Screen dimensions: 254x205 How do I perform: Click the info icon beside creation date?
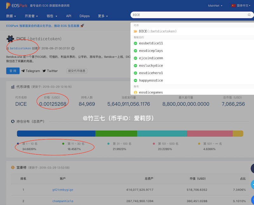pyautogui.click(x=73, y=49)
